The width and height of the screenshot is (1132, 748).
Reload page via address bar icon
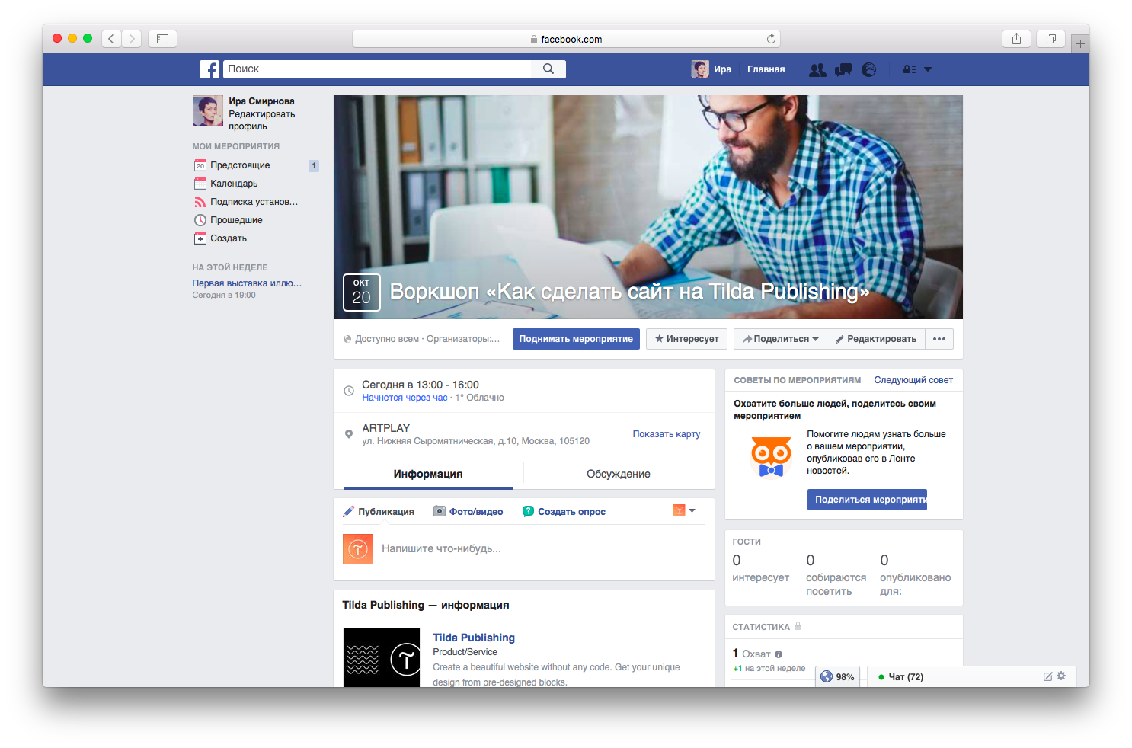[x=771, y=39]
